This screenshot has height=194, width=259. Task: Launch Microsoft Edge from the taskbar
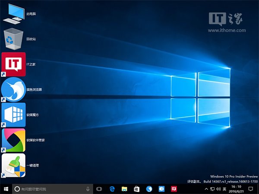pyautogui.click(x=111, y=189)
